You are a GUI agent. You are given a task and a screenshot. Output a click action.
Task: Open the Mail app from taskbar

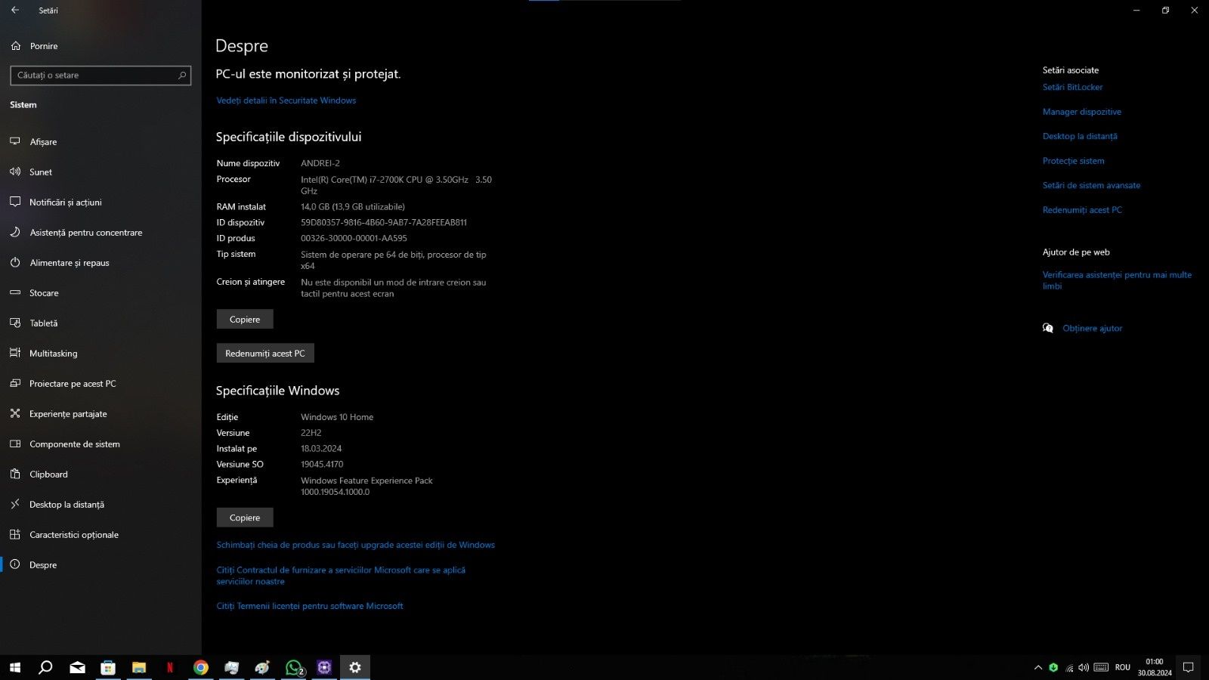coord(77,667)
